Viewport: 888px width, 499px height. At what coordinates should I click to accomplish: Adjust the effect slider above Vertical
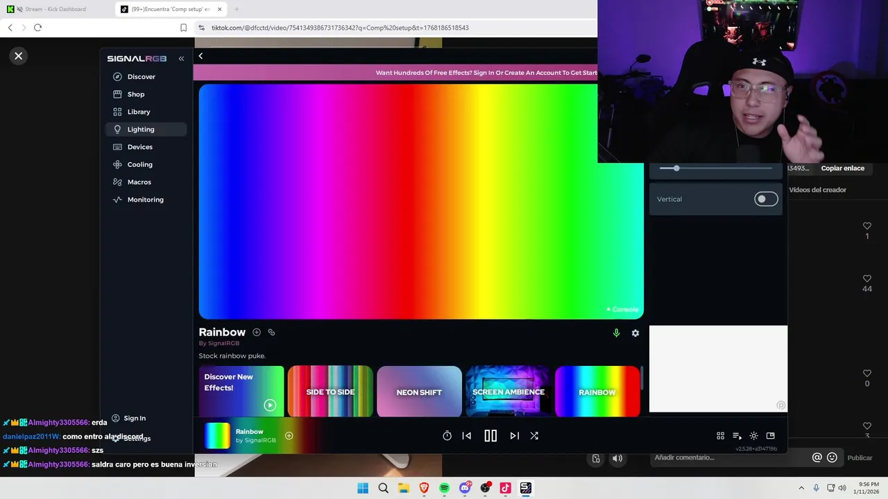[716, 168]
